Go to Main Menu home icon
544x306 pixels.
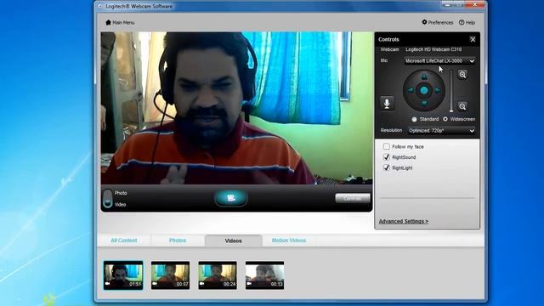click(108, 22)
